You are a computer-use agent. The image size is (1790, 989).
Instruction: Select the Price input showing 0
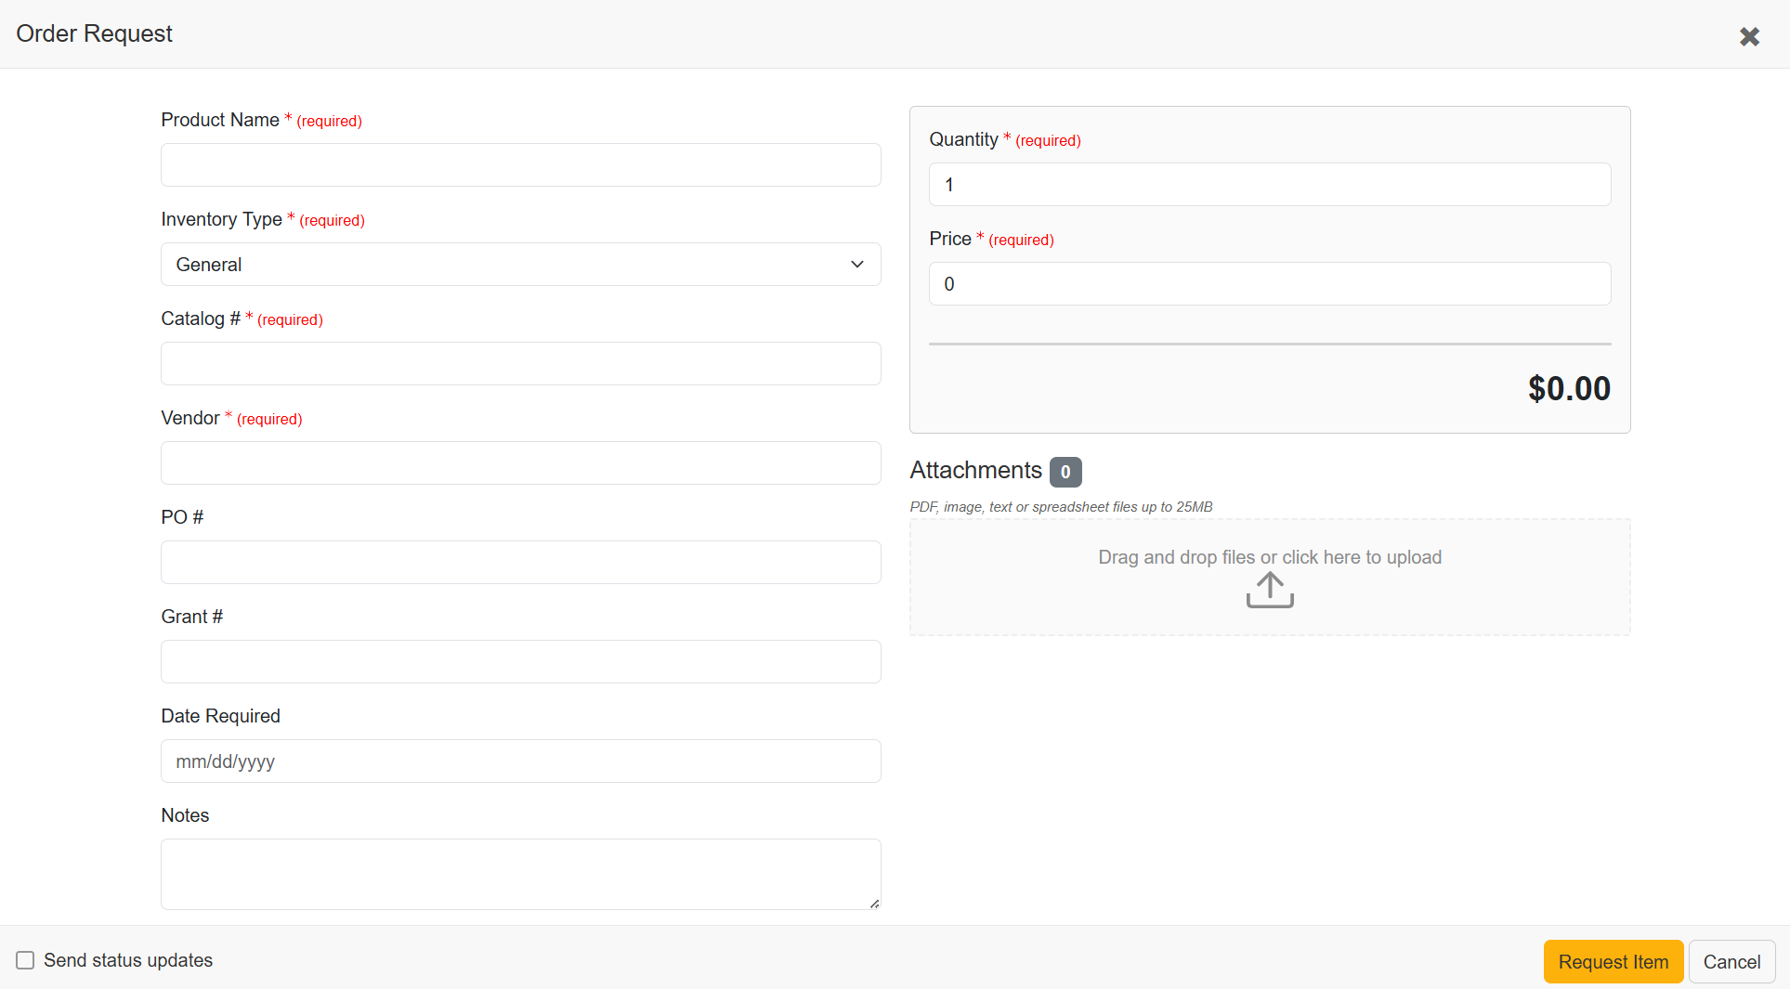click(1269, 283)
